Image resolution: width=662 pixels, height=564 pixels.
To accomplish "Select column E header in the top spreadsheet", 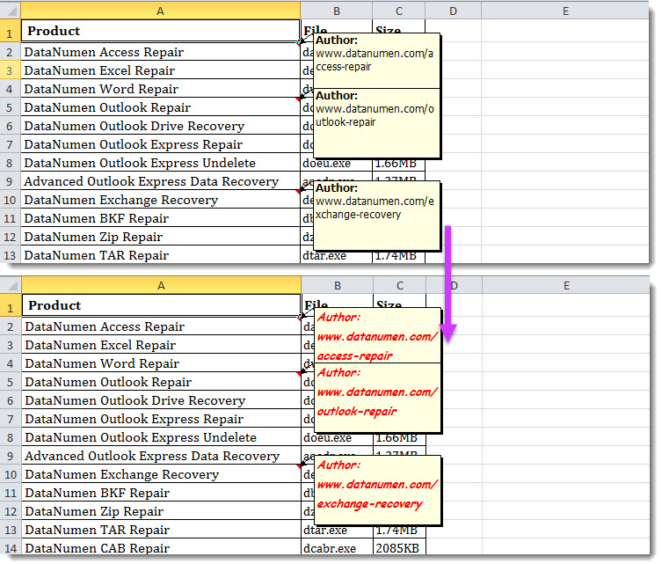I will click(565, 11).
